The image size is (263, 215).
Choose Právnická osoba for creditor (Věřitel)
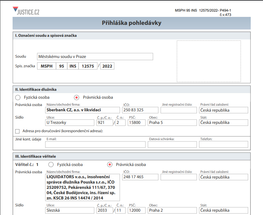point(110,164)
